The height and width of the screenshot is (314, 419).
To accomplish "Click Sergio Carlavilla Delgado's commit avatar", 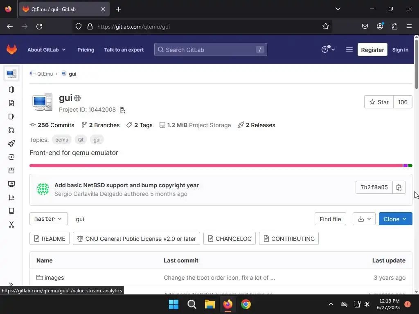I will pyautogui.click(x=43, y=189).
